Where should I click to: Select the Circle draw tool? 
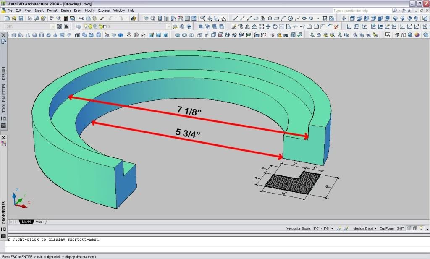(291, 18)
